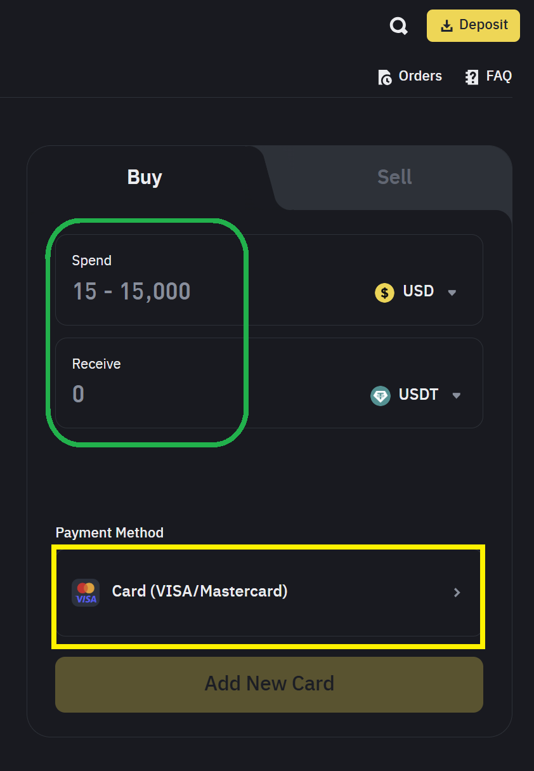Screen dimensions: 534x771
Task: Open the Orders link
Action: point(420,76)
